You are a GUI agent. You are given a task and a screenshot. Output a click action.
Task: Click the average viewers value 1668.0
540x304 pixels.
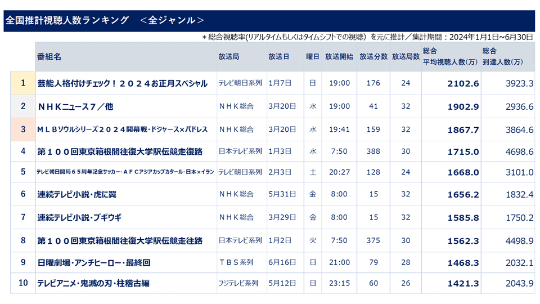[x=463, y=172]
